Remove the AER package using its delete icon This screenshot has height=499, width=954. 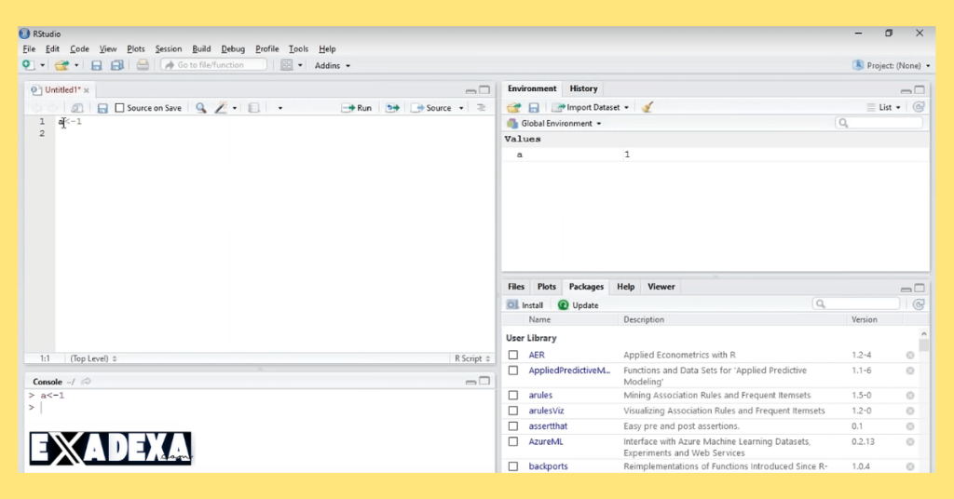tap(910, 355)
